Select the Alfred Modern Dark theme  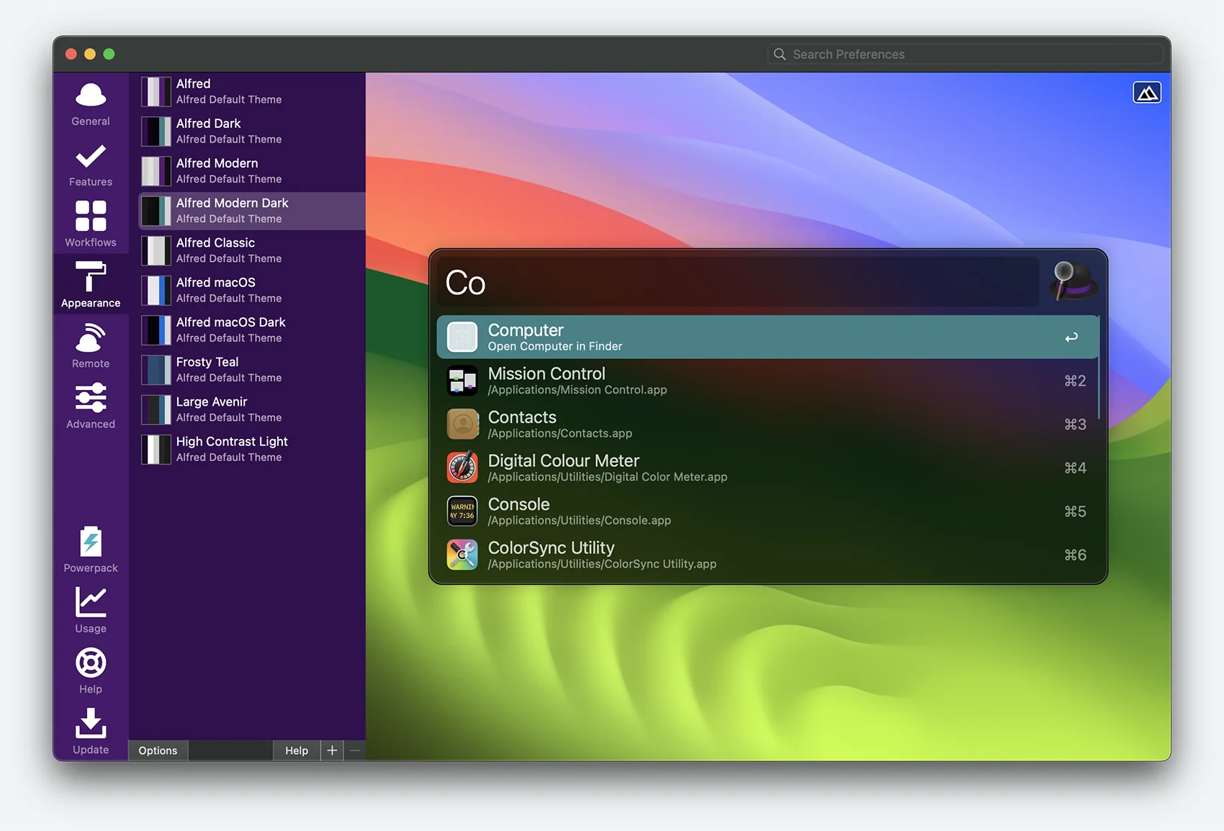click(251, 211)
